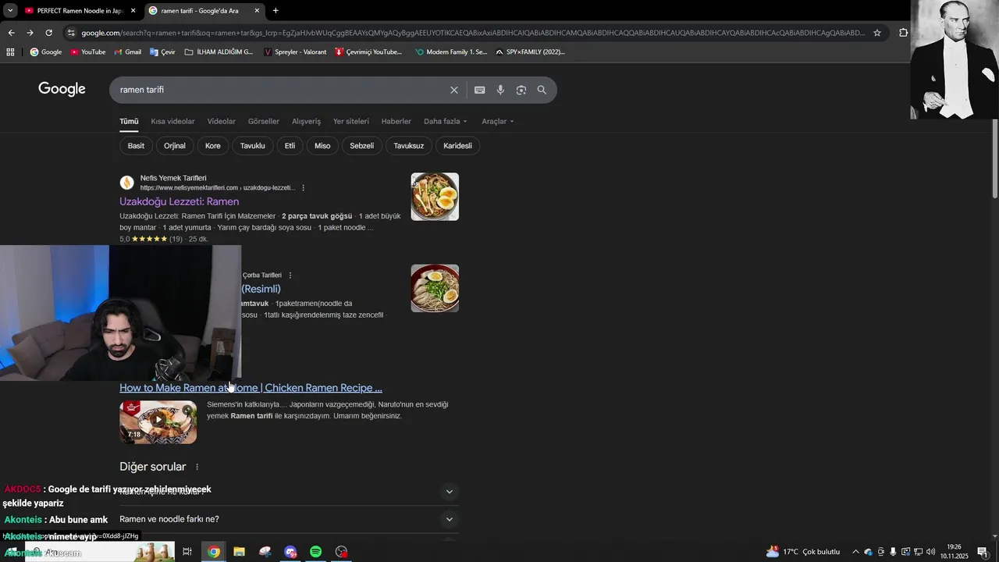Open Spotify from the taskbar
The width and height of the screenshot is (999, 562).
coord(315,552)
